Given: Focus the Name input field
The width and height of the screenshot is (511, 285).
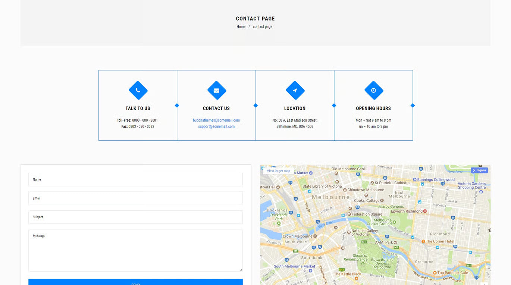Looking at the screenshot, I should click(135, 179).
